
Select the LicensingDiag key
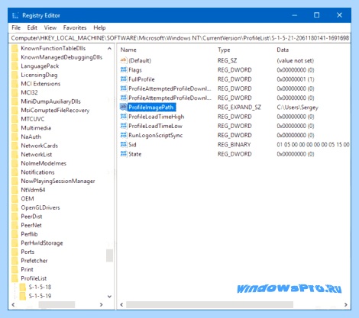tap(39, 75)
